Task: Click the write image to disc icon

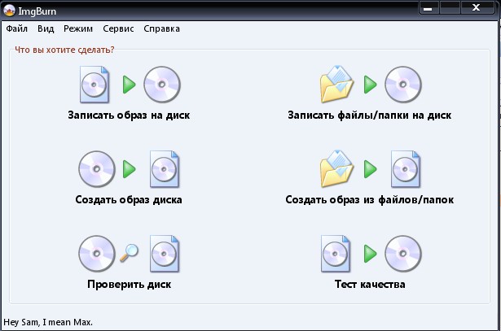Action: coord(130,85)
